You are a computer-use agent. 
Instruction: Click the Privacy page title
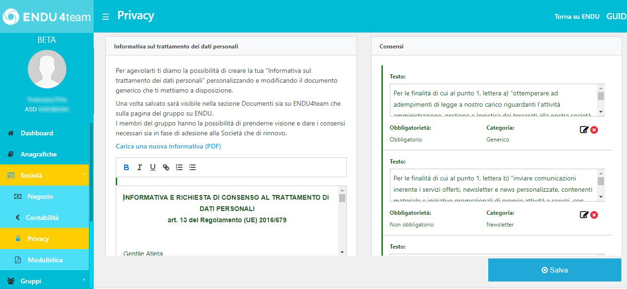point(135,16)
